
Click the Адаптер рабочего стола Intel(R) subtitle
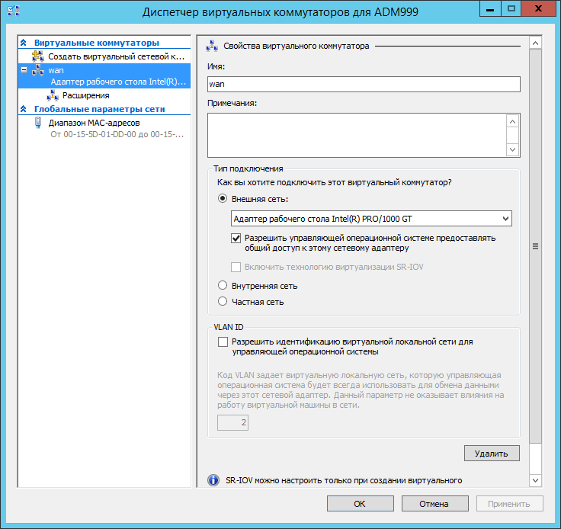pyautogui.click(x=118, y=82)
